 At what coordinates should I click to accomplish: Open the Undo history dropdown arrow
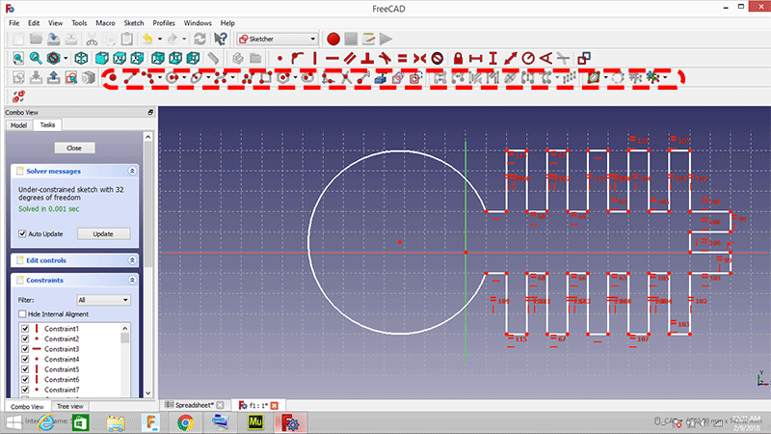160,39
